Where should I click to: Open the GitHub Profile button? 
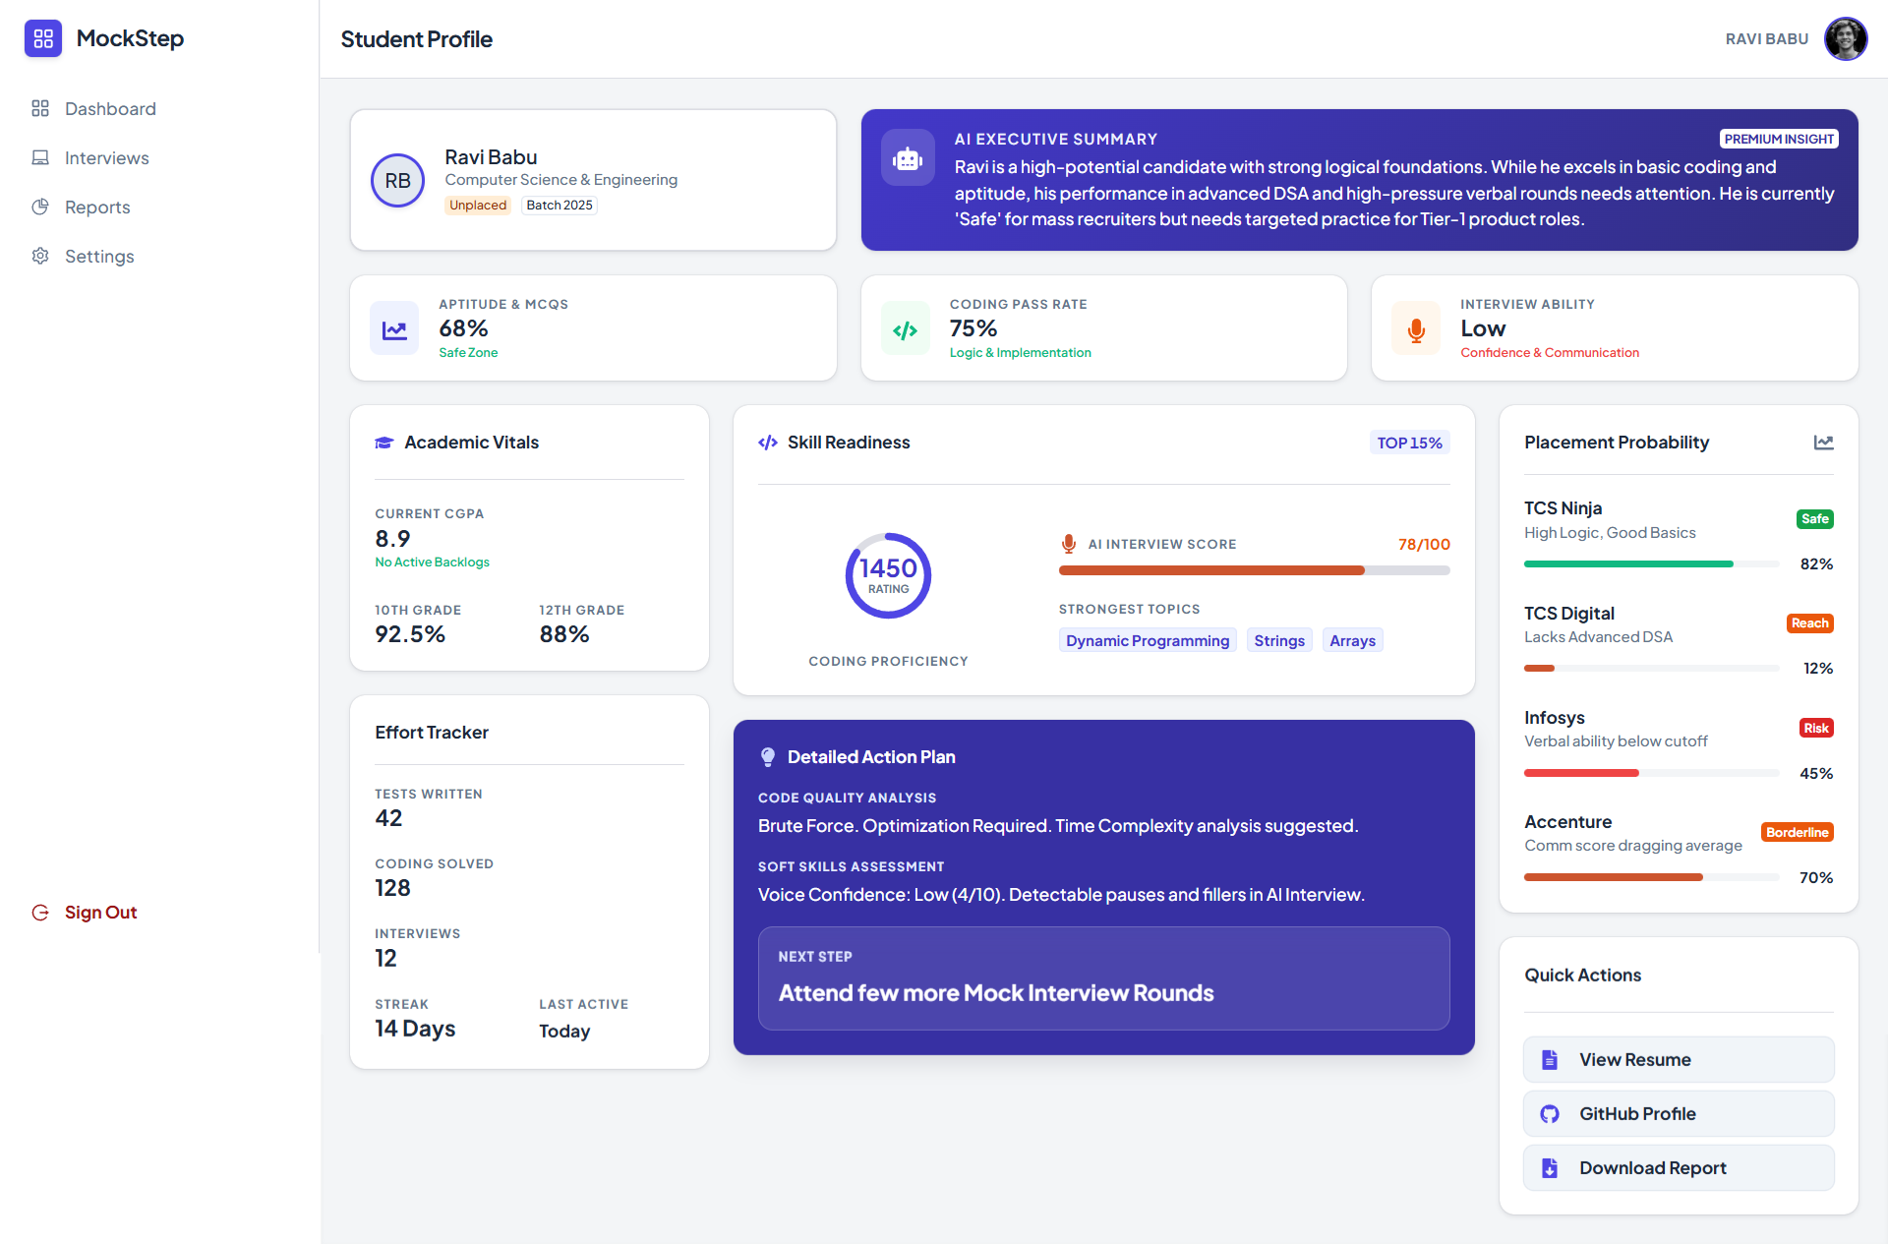[1678, 1113]
